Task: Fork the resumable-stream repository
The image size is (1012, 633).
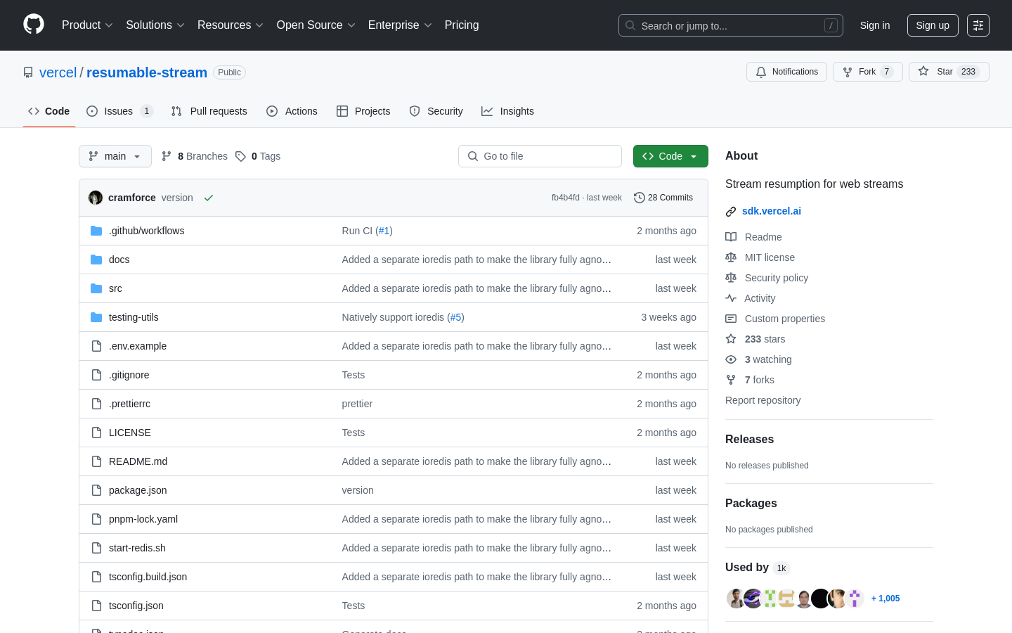Action: coord(867,72)
